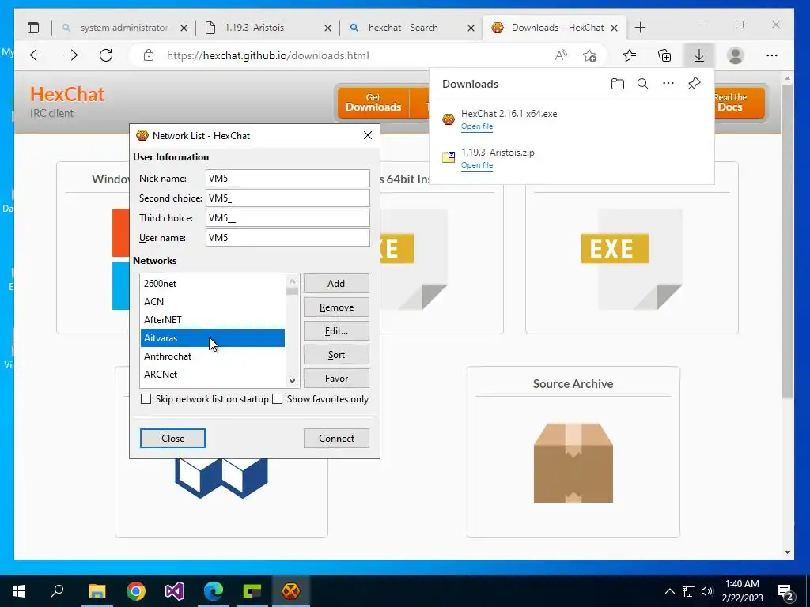
Task: Open volume control in system tray
Action: click(707, 591)
